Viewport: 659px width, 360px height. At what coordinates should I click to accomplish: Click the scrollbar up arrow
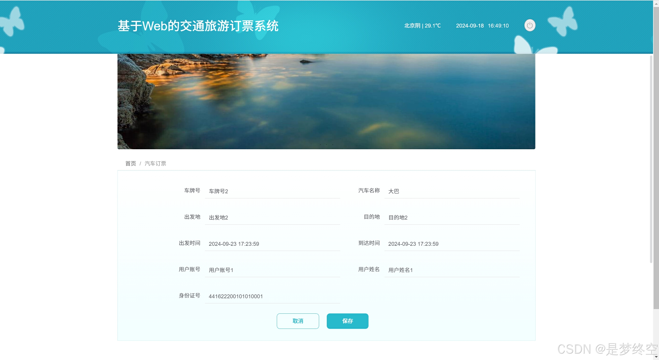pos(656,4)
